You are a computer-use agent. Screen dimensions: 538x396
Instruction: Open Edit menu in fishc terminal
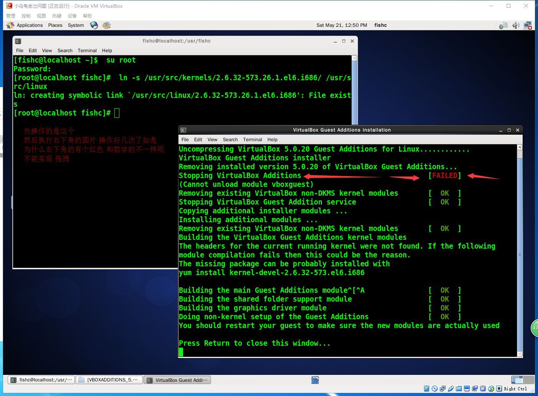point(33,51)
